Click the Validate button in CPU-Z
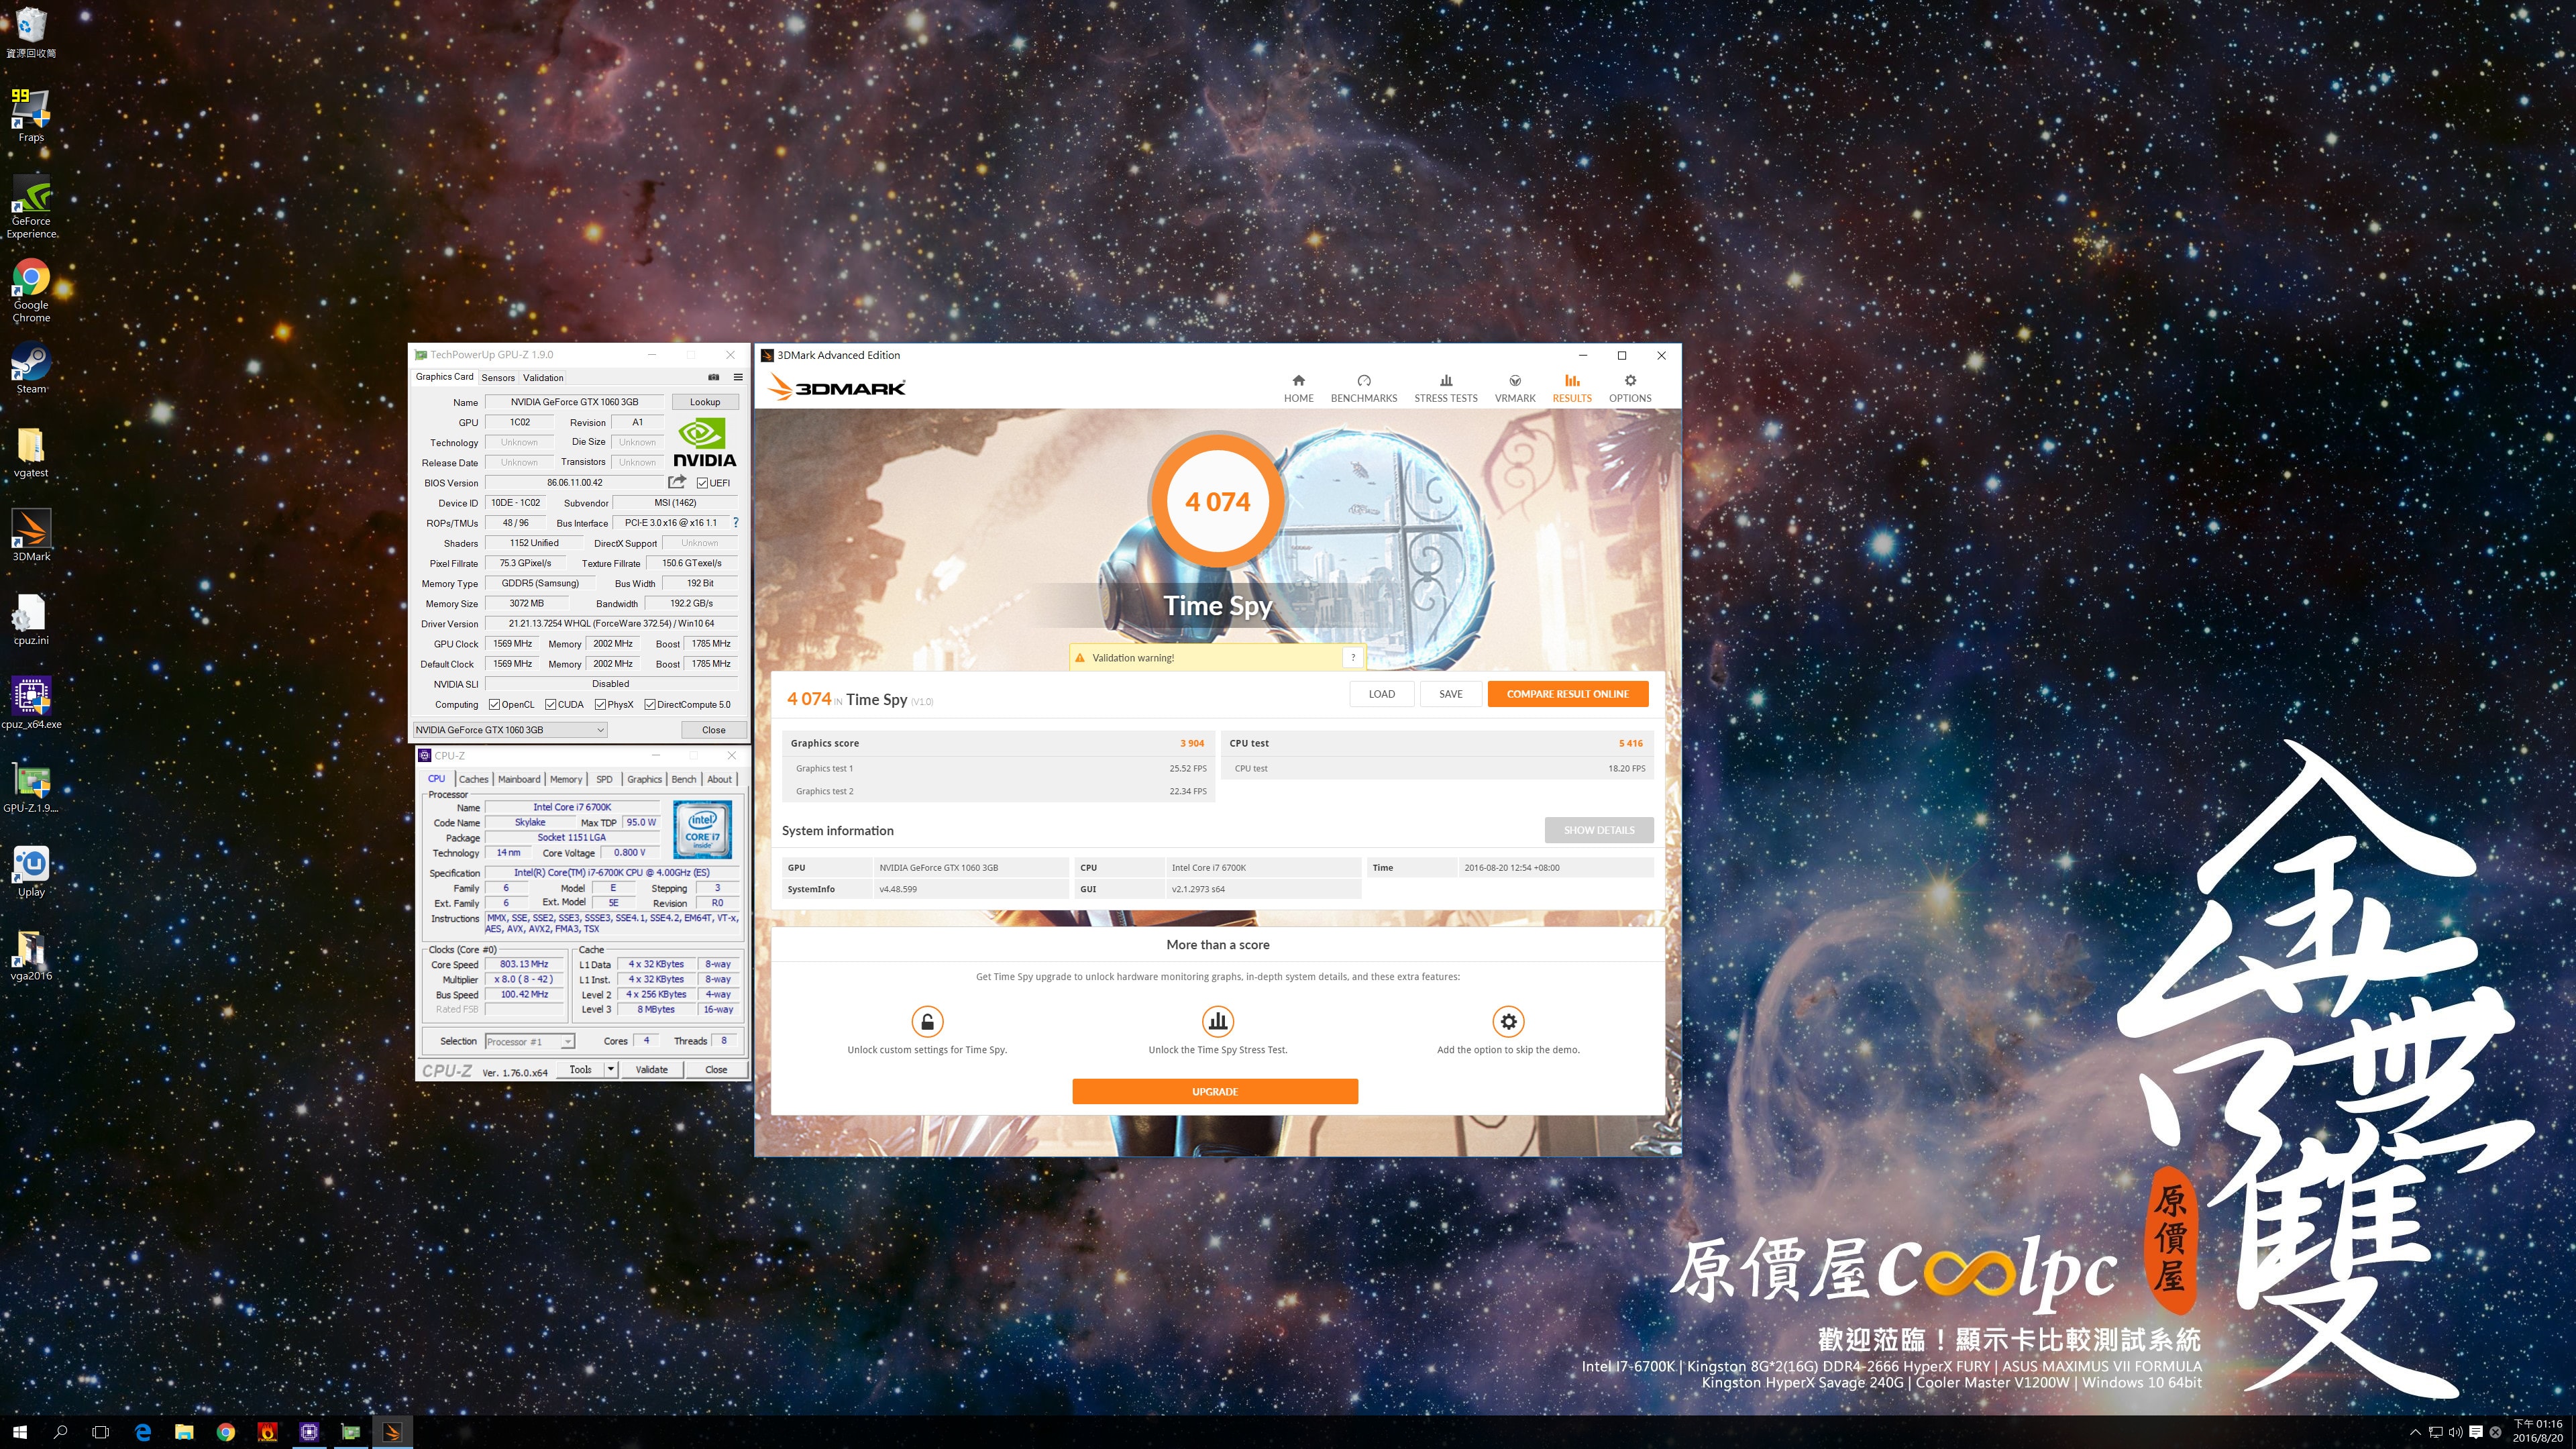 pyautogui.click(x=652, y=1069)
